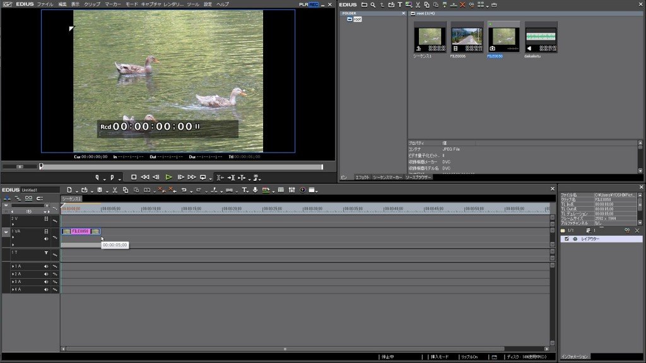This screenshot has width=646, height=363.
Task: Click the Undo arrow in timeline toolbar
Action: [184, 190]
